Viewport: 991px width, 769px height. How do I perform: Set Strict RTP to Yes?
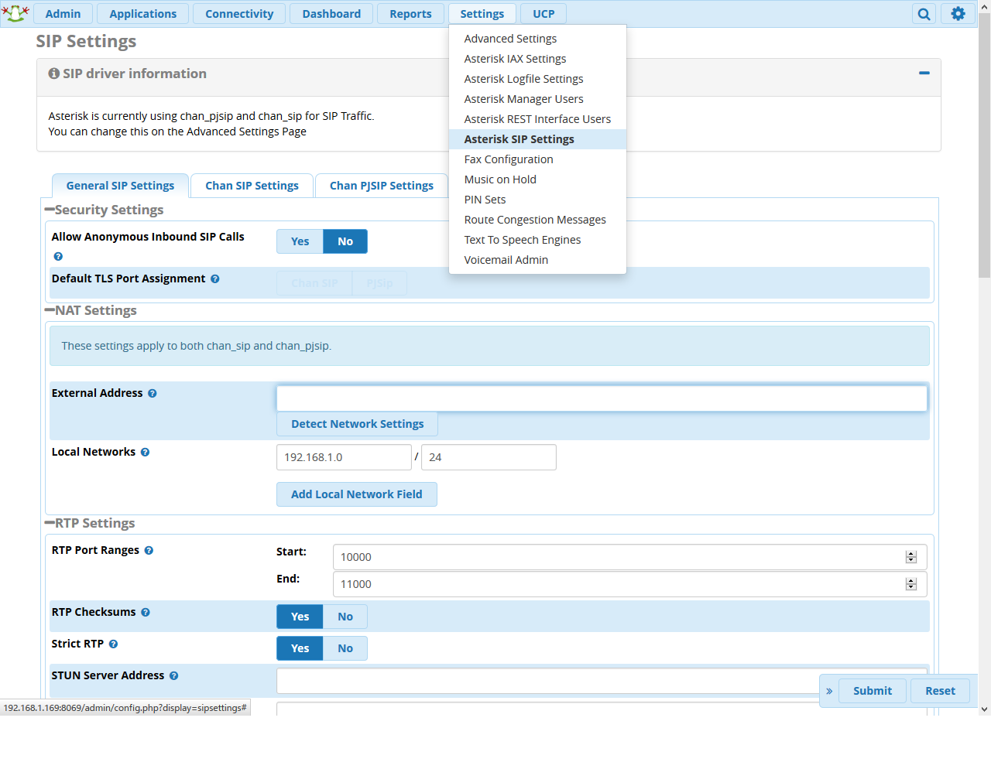(300, 648)
